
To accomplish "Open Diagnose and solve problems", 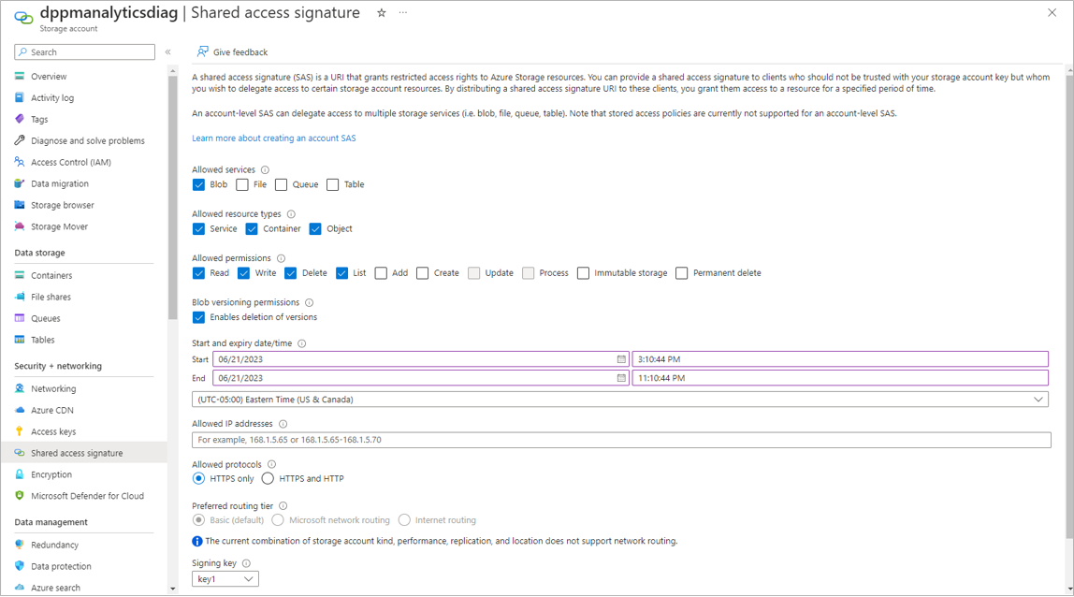I will (x=88, y=140).
